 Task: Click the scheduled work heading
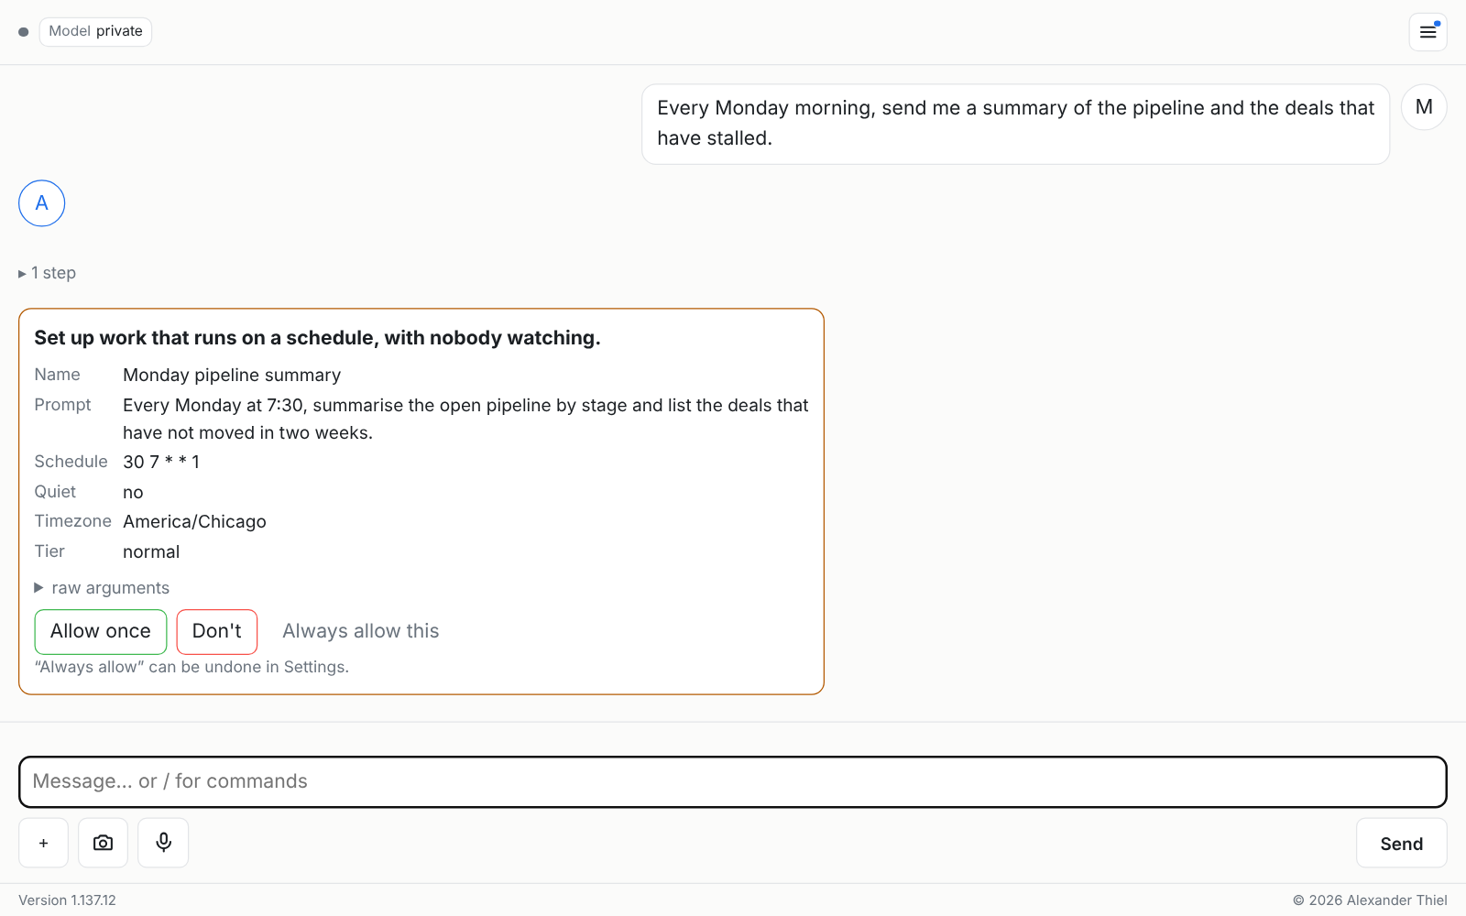tap(317, 338)
